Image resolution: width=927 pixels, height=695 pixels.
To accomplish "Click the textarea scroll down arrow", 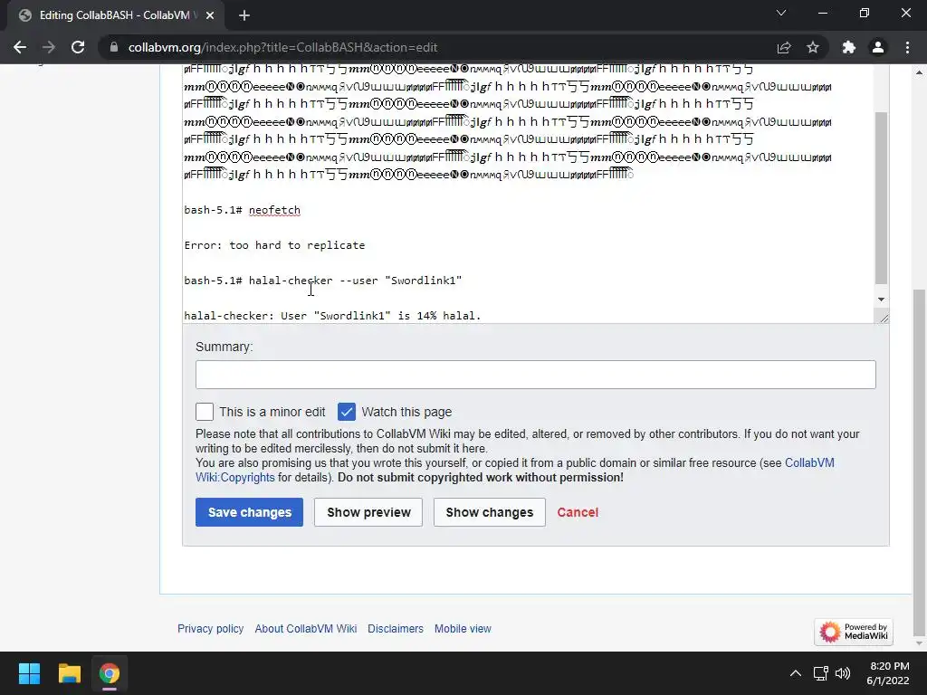I will [x=882, y=300].
